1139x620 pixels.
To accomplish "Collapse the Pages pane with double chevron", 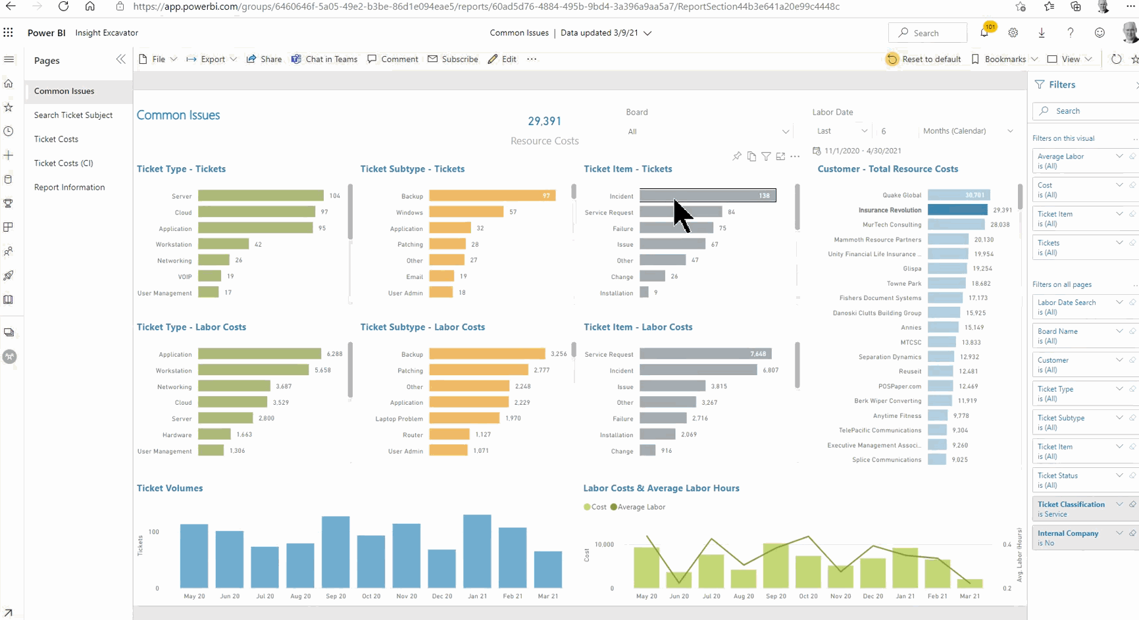I will click(120, 59).
